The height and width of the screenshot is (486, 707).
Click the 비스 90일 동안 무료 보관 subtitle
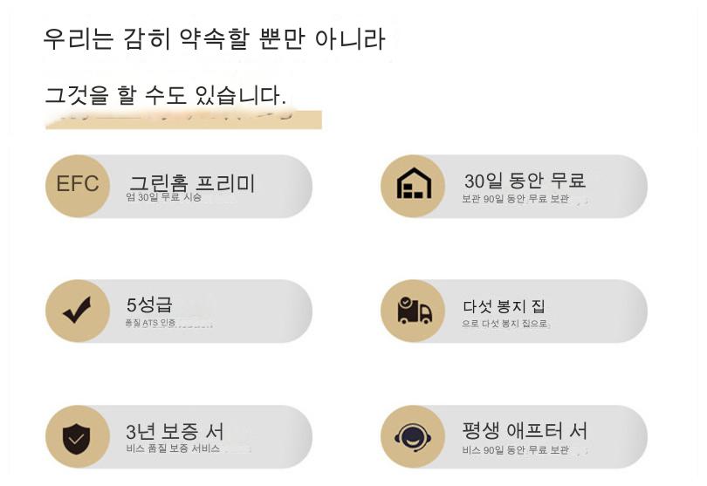pyautogui.click(x=516, y=449)
